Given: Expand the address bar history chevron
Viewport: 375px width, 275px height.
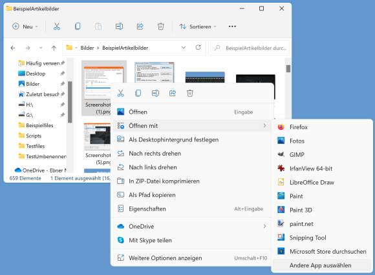Looking at the screenshot, I should [x=184, y=48].
